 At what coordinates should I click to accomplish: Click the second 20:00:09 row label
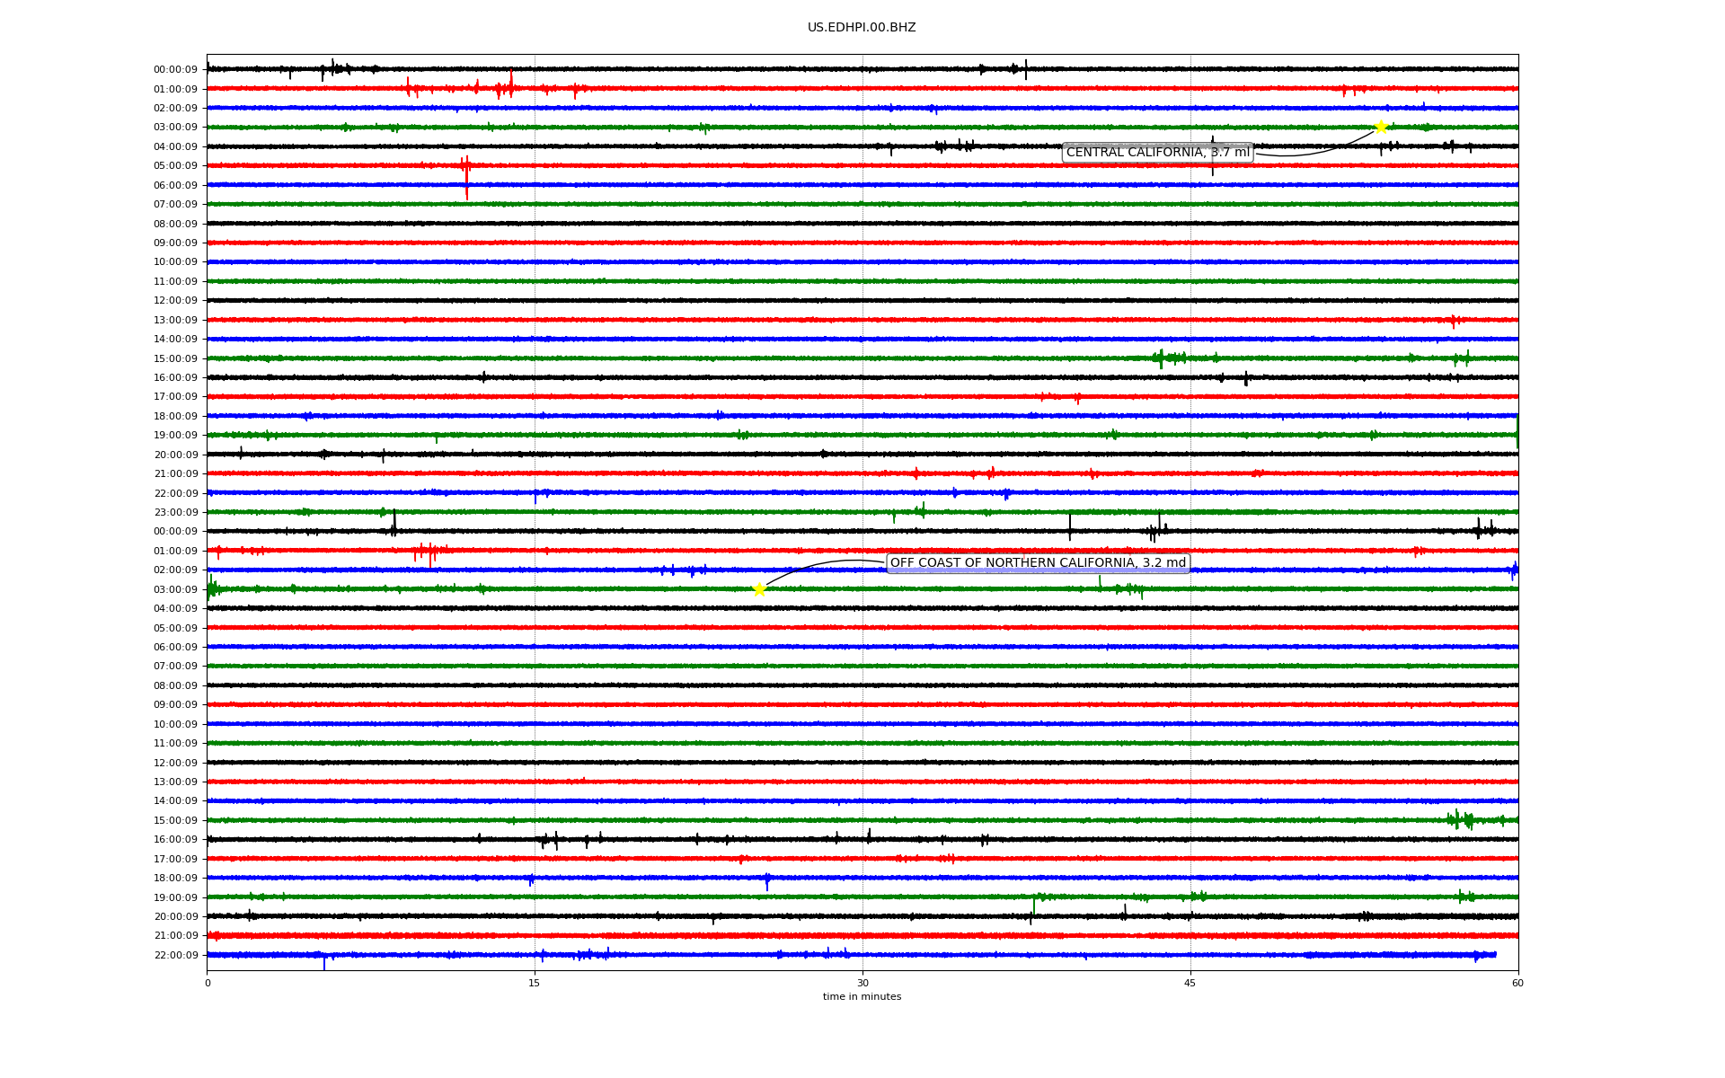(175, 917)
